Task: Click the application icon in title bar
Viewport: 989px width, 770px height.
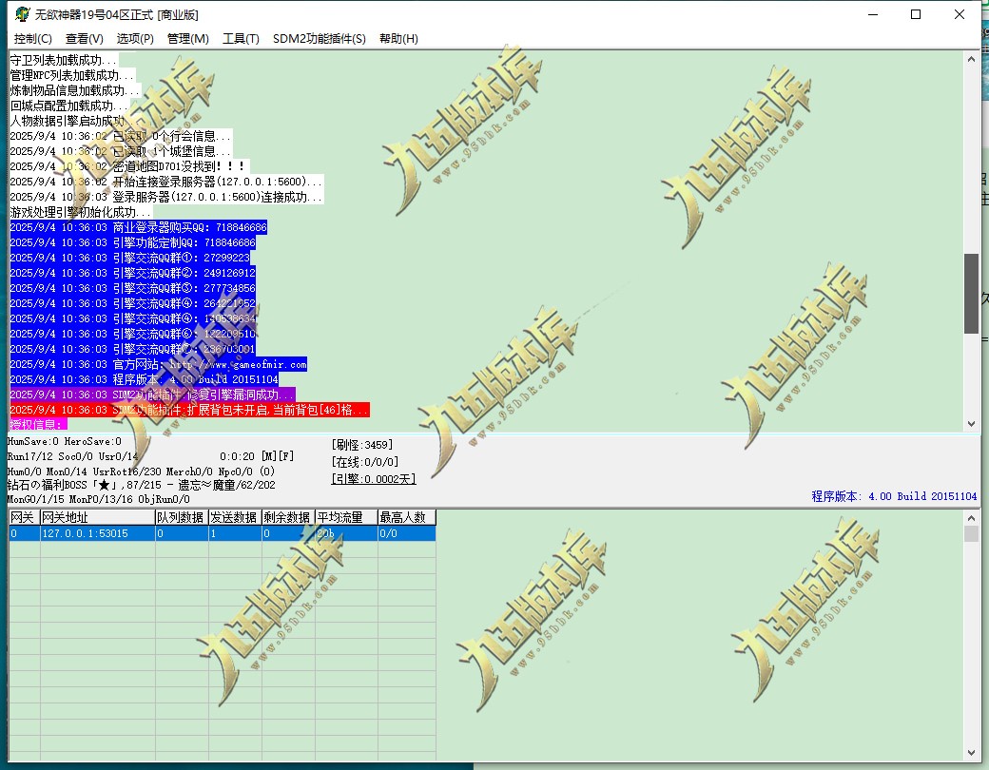Action: point(23,14)
